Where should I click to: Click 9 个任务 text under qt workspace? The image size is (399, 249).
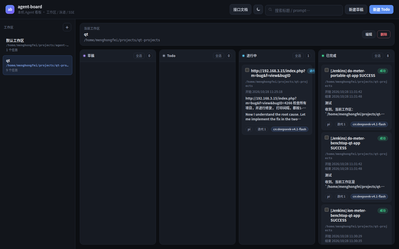tap(12, 70)
